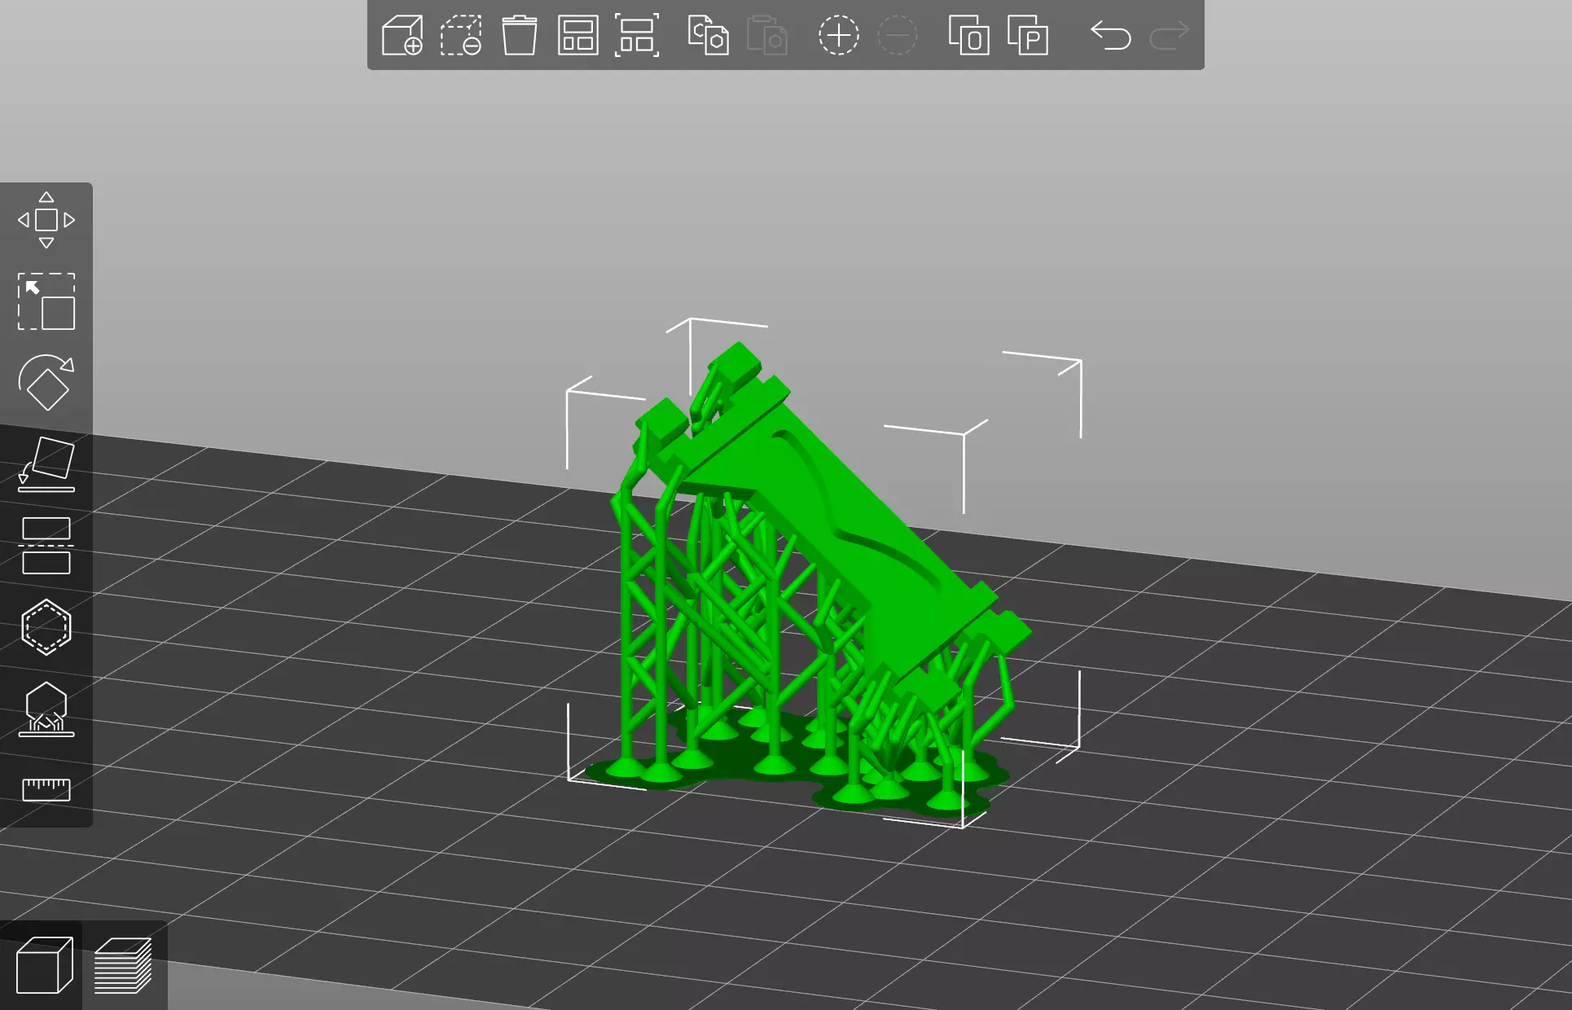Screen dimensions: 1572x1010
Task: Open the Hollow and drill tool
Action: 46,627
